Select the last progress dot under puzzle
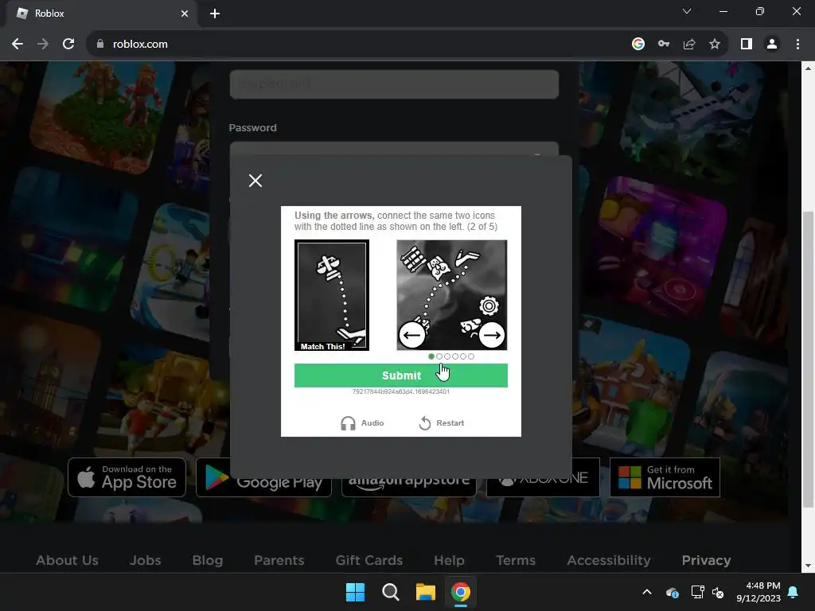The image size is (815, 611). 471,356
